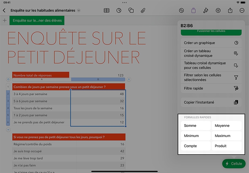Select cell 'Je n'ai pas faim'

(45, 165)
